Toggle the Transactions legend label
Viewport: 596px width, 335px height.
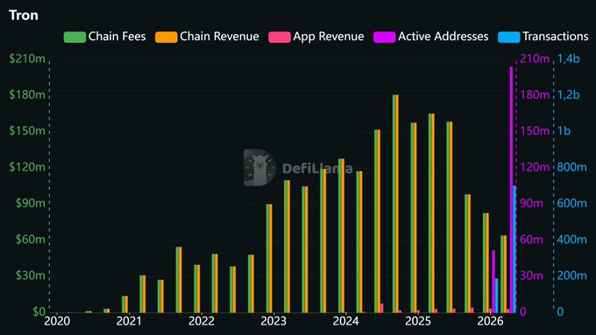pos(556,37)
